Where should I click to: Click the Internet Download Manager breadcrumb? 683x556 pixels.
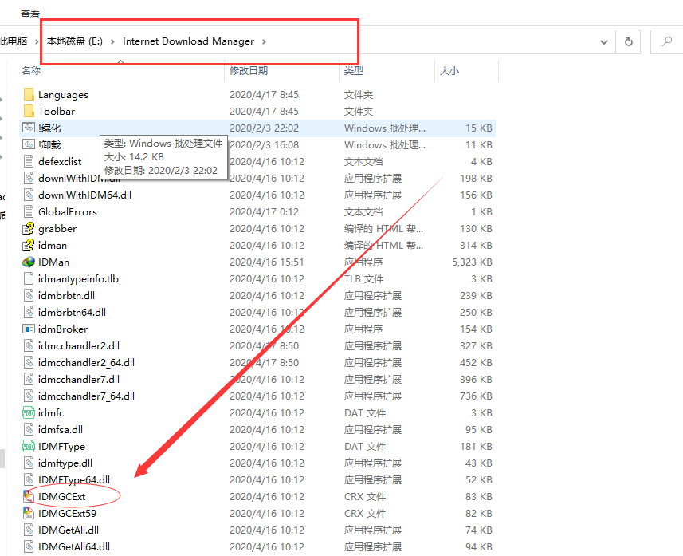[x=188, y=41]
